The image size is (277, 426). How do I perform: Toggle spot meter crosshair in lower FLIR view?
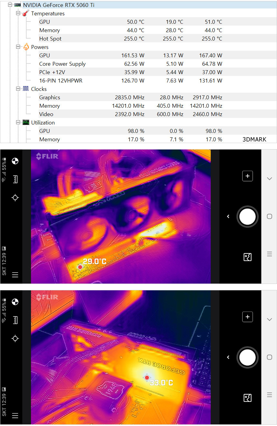pyautogui.click(x=15, y=338)
